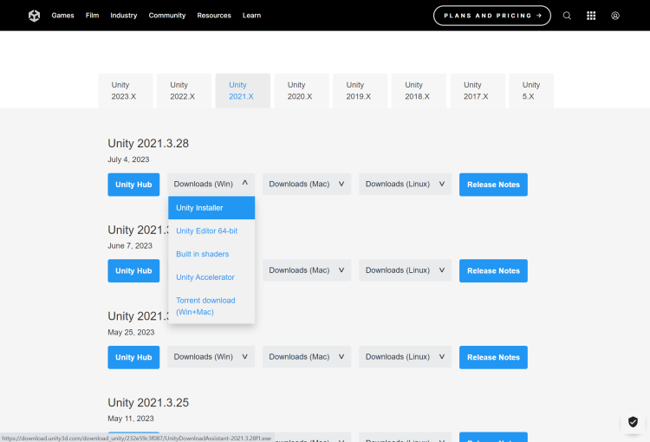The image size is (650, 442).
Task: Click the privacy shield badge icon
Action: point(633,422)
